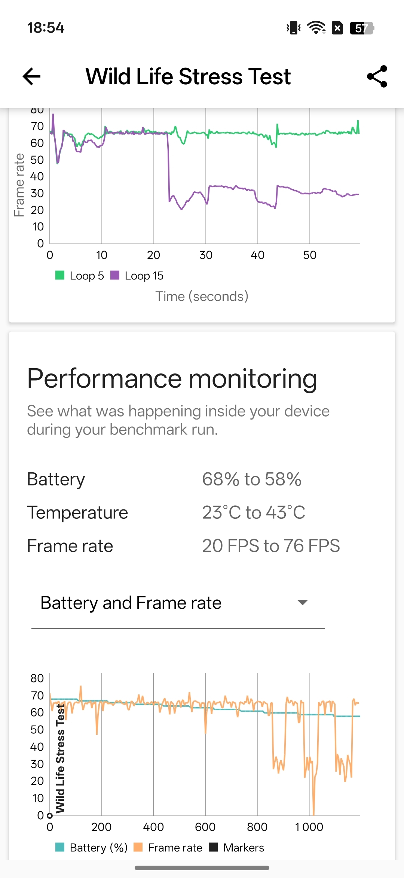The height and width of the screenshot is (878, 404).
Task: Click the dropdown arrow beside chart selector
Action: tap(302, 603)
